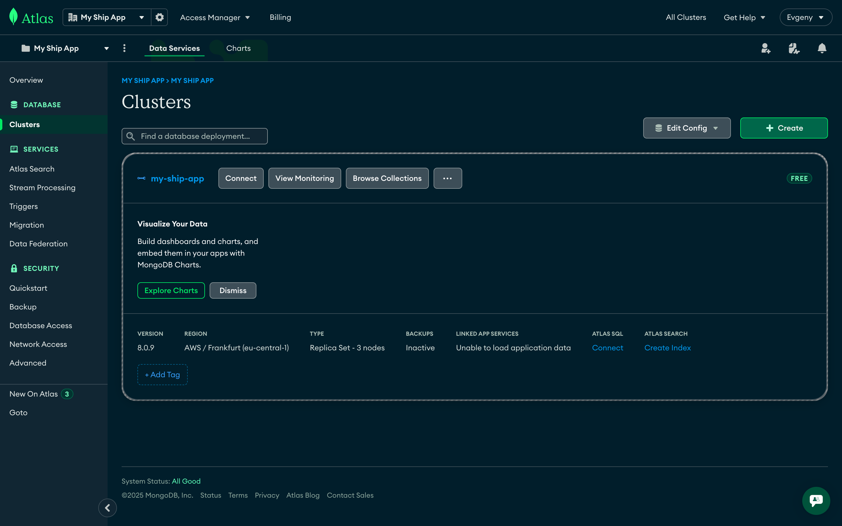842x526 pixels.
Task: Select the Network Access sidebar entry
Action: click(38, 344)
